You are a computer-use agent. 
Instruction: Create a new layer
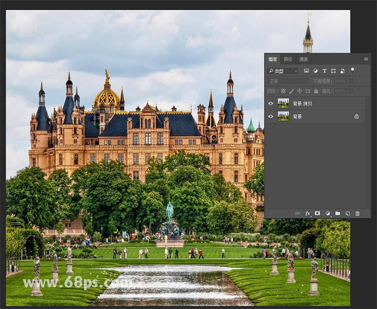348,213
